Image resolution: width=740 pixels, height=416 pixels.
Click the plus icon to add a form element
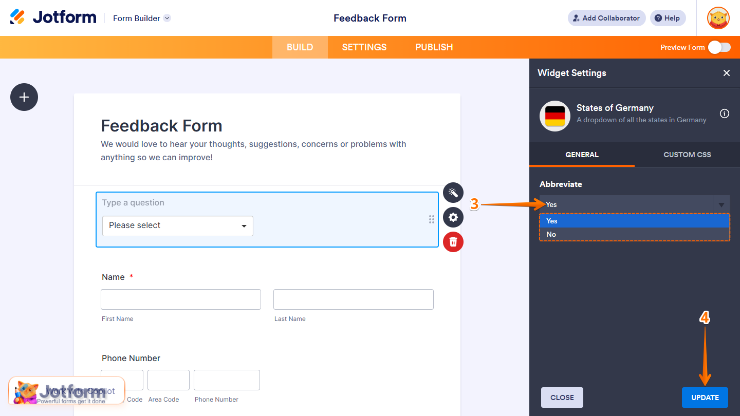coord(24,97)
